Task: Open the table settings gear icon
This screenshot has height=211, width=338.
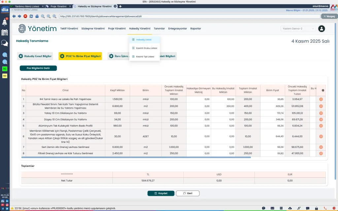Action: pyautogui.click(x=323, y=90)
